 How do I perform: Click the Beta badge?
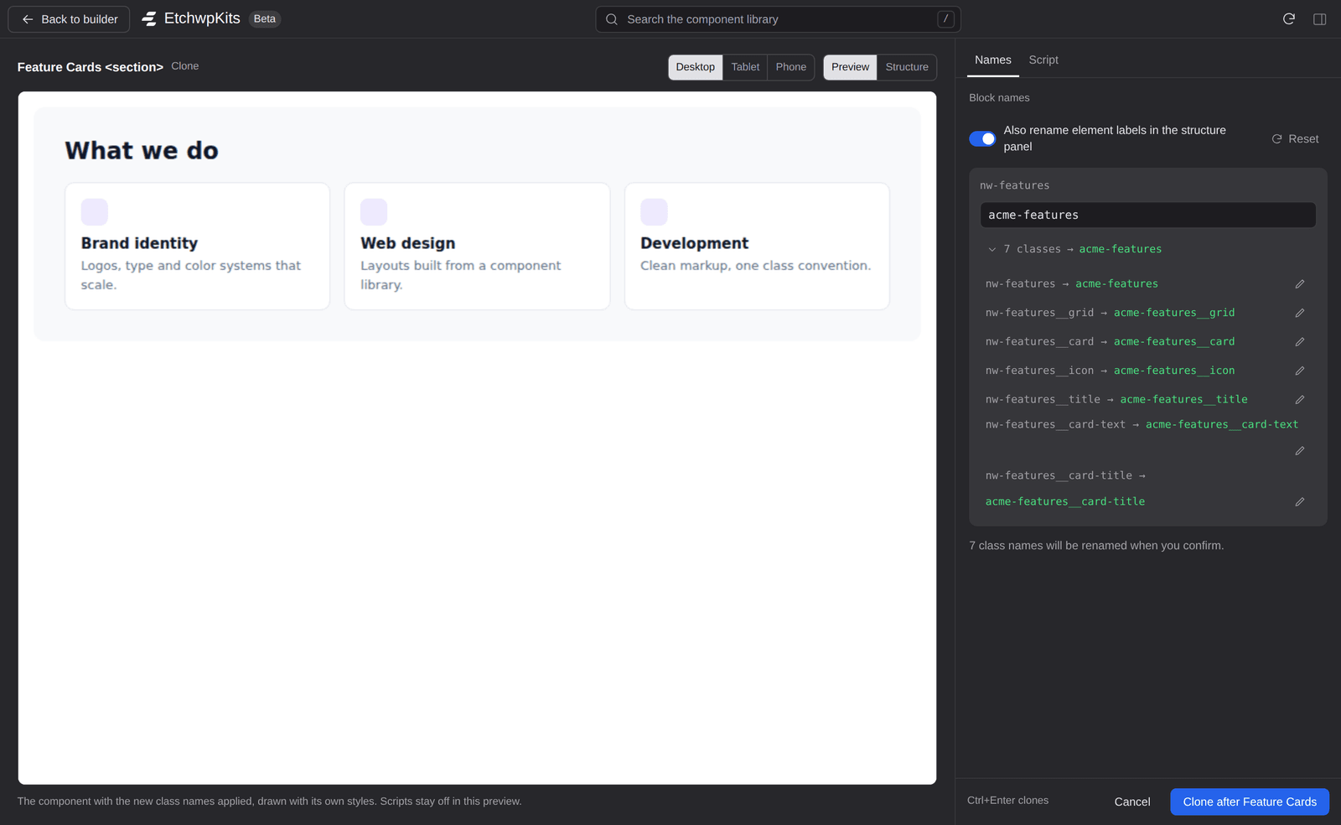(x=265, y=18)
